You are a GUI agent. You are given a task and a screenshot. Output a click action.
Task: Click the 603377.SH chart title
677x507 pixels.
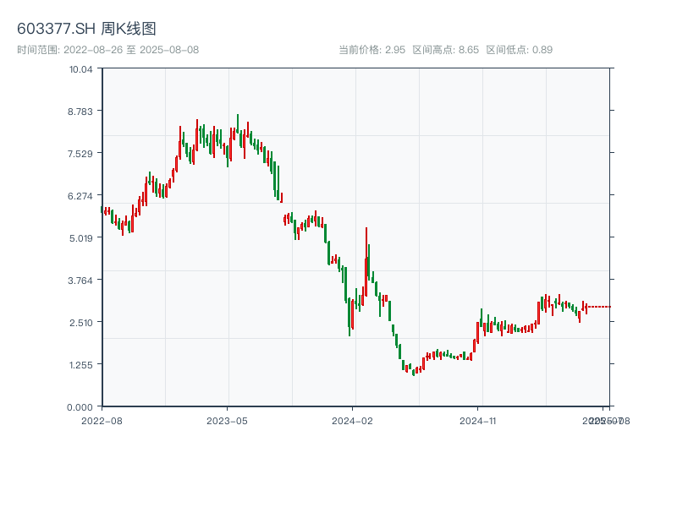(x=86, y=29)
